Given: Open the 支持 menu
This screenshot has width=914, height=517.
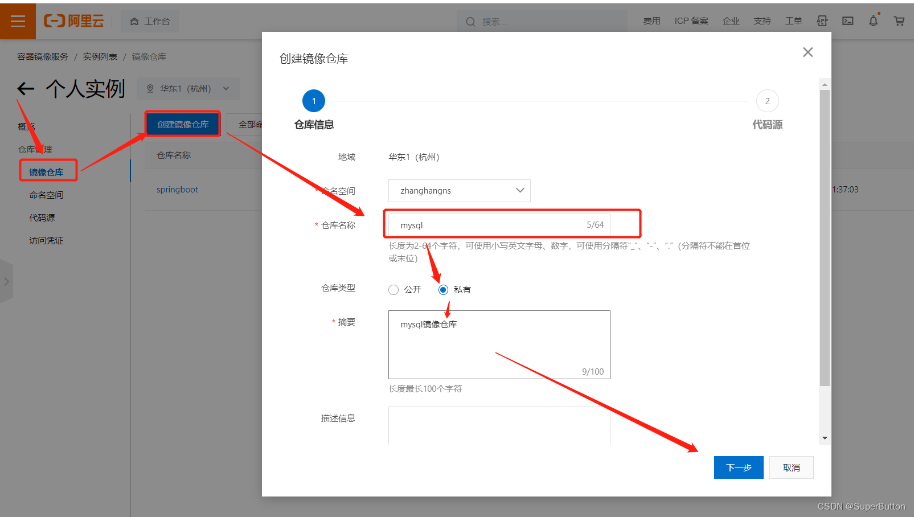Looking at the screenshot, I should [x=762, y=21].
